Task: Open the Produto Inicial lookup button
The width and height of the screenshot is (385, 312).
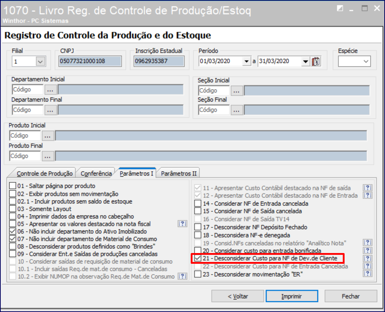Action: 48,136
